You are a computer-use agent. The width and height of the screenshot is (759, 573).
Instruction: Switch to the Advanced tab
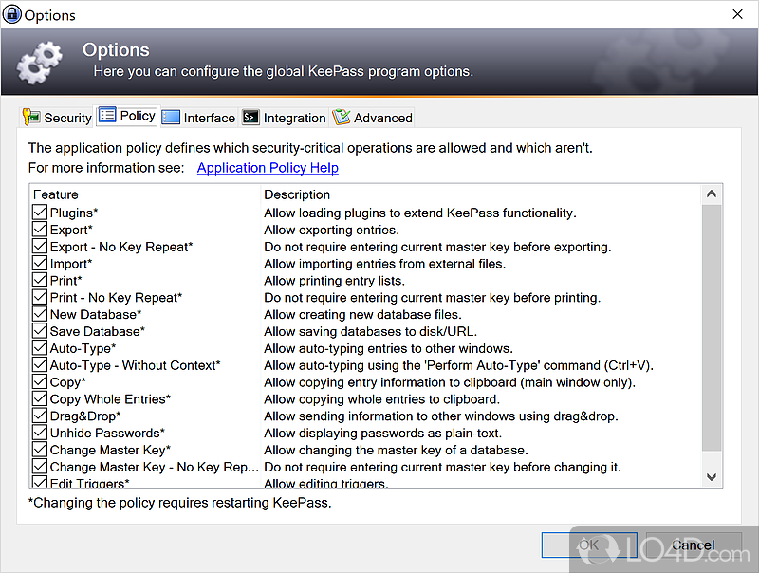pyautogui.click(x=382, y=118)
